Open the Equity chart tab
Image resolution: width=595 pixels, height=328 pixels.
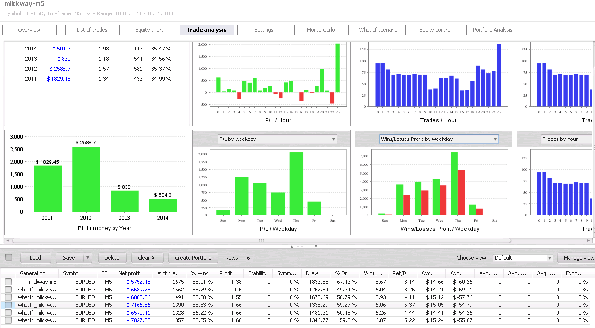coord(149,30)
